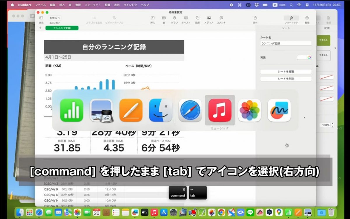Open the 背景 background color well
Screen dimensions: 350x219
coord(302,57)
